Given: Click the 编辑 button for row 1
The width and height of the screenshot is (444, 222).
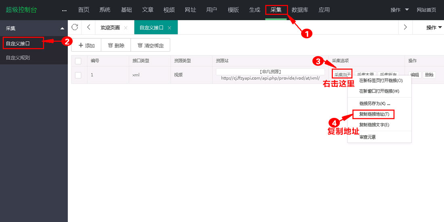Looking at the screenshot, I should pyautogui.click(x=415, y=75).
